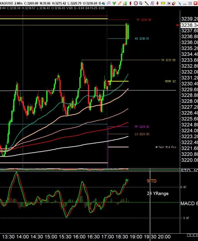Click the upper 0.97 MACD scale value
The height and width of the screenshot is (241, 198).
pos(183,187)
